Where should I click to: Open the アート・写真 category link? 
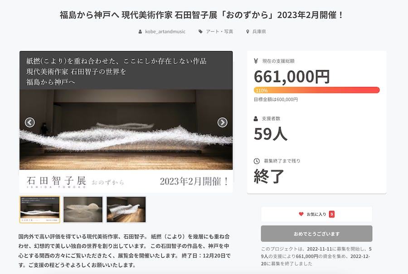[219, 31]
